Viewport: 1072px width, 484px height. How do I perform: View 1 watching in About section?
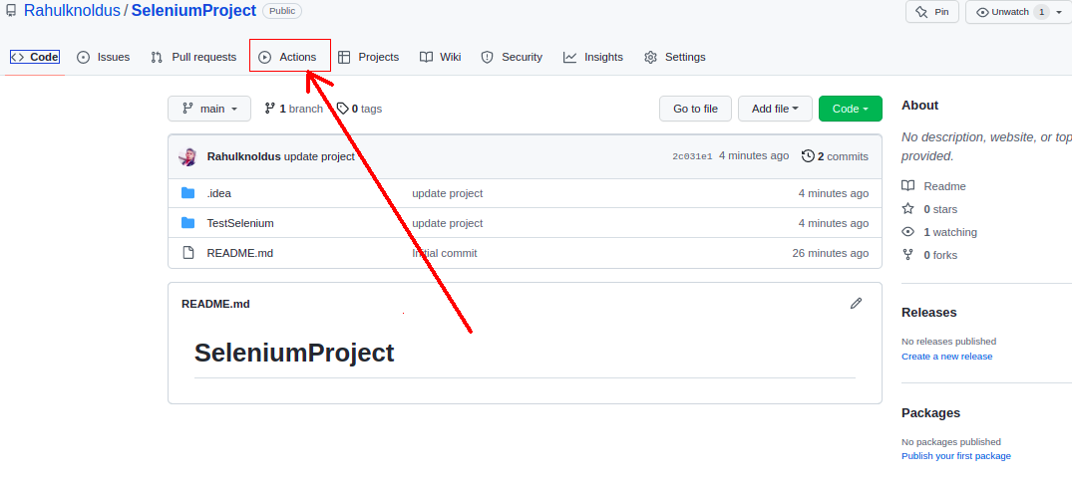939,232
